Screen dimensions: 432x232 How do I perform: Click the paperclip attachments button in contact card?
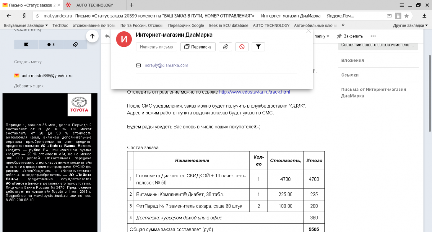tap(225, 47)
